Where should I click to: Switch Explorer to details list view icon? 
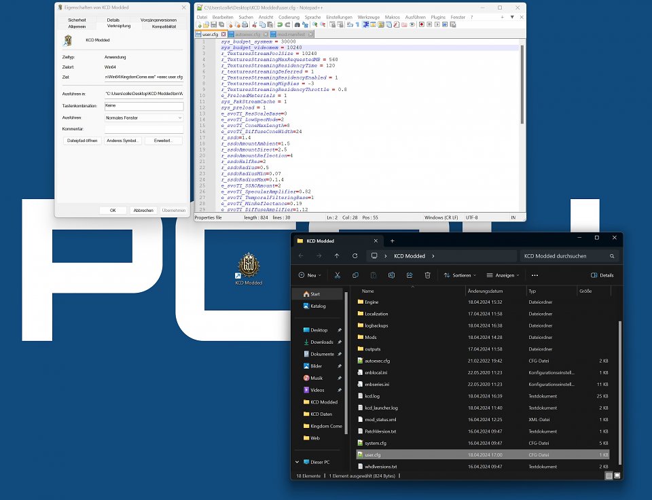[x=609, y=476]
